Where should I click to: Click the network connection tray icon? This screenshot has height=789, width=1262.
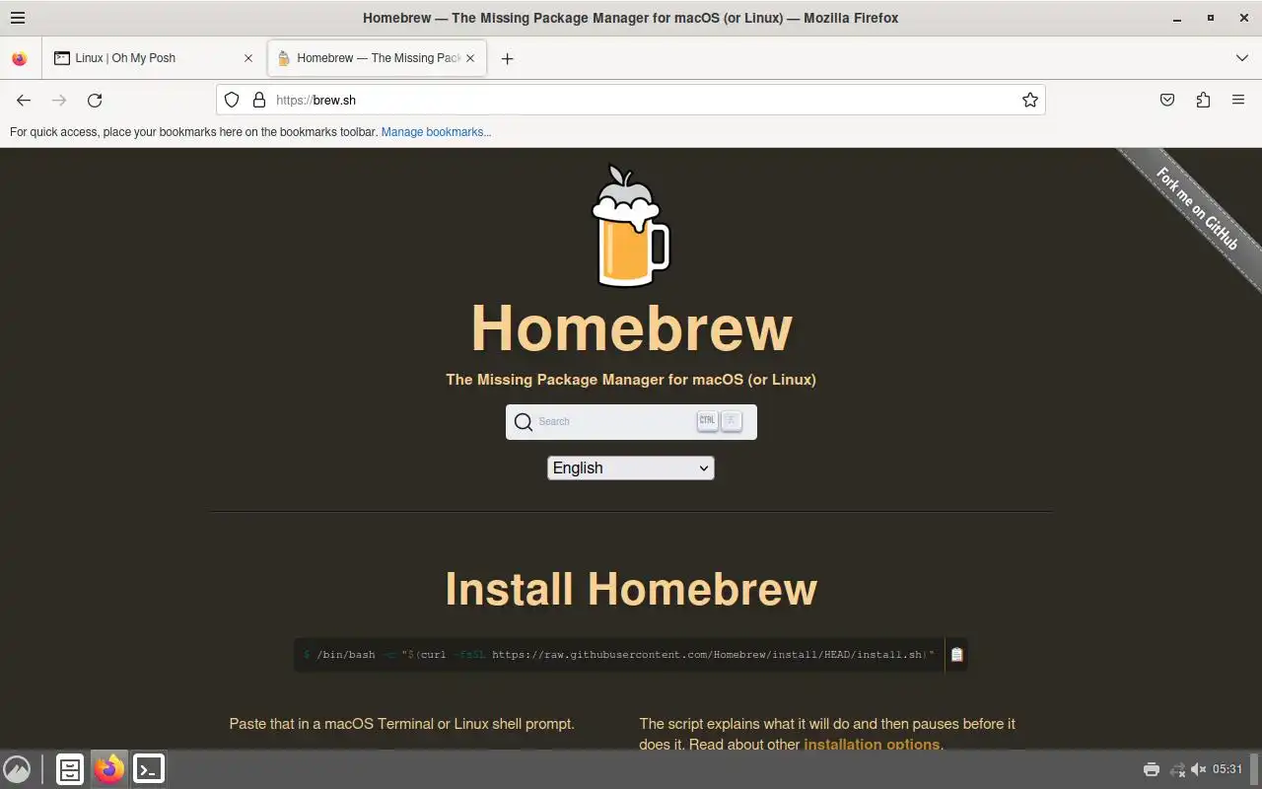[x=1177, y=769]
